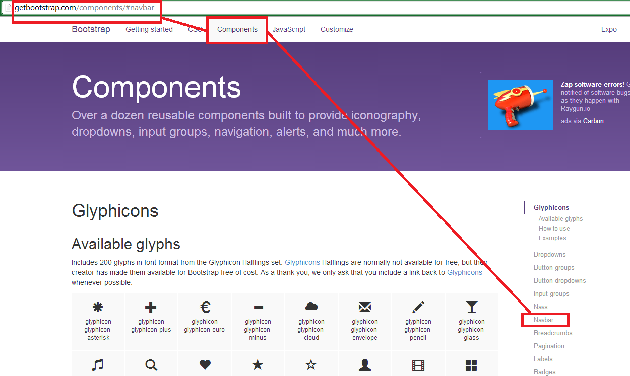Image resolution: width=630 pixels, height=376 pixels.
Task: Click the cloud glyphicon
Action: pos(311,307)
